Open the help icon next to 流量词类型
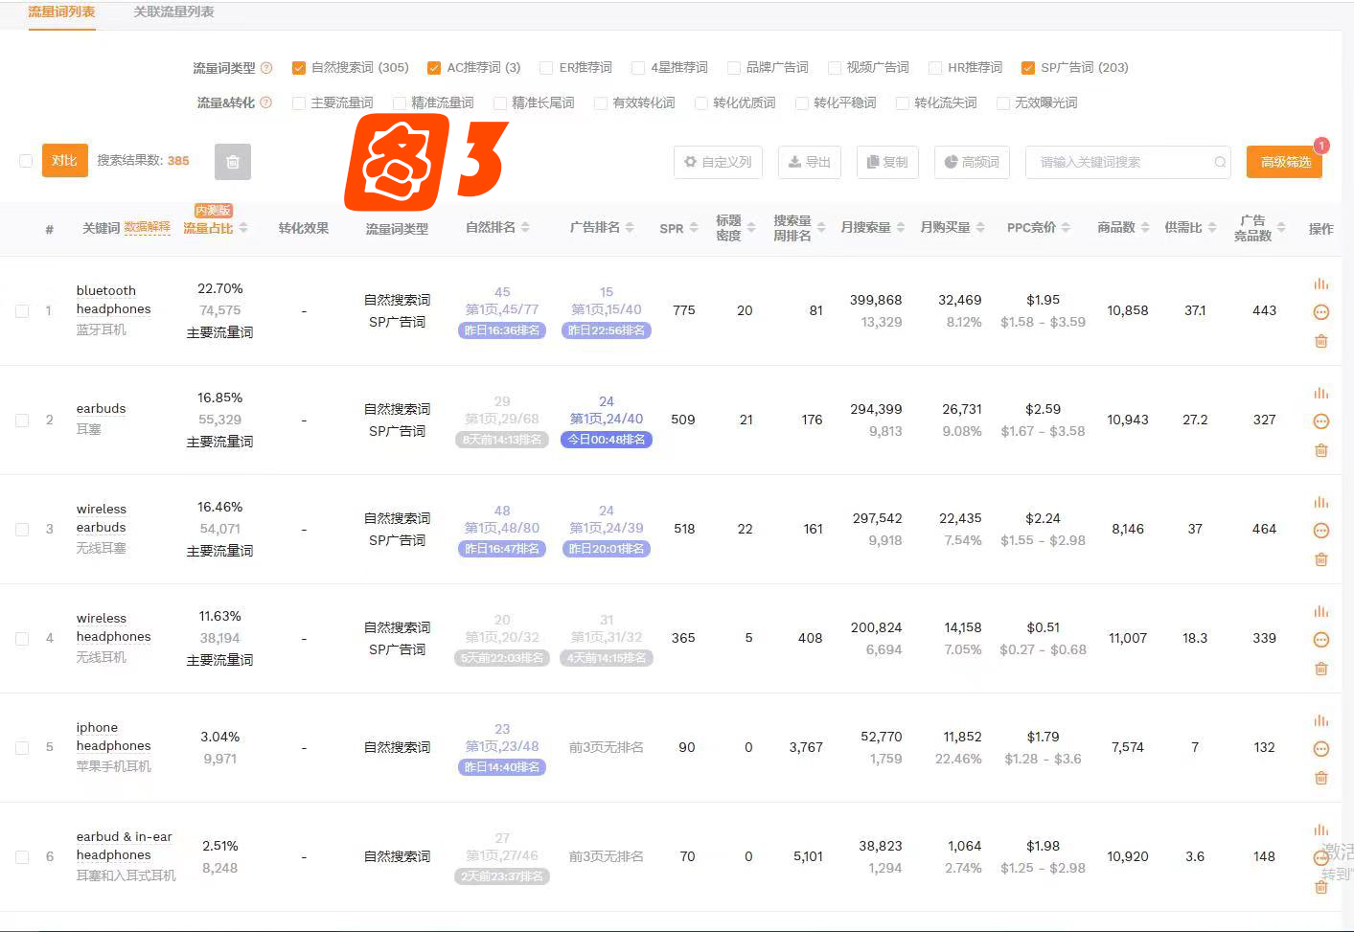 (266, 67)
